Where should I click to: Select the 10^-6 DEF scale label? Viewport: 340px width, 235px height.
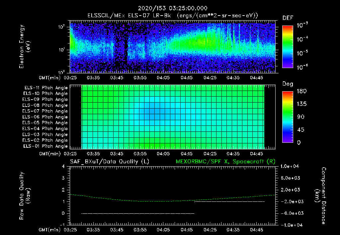pos(302,67)
